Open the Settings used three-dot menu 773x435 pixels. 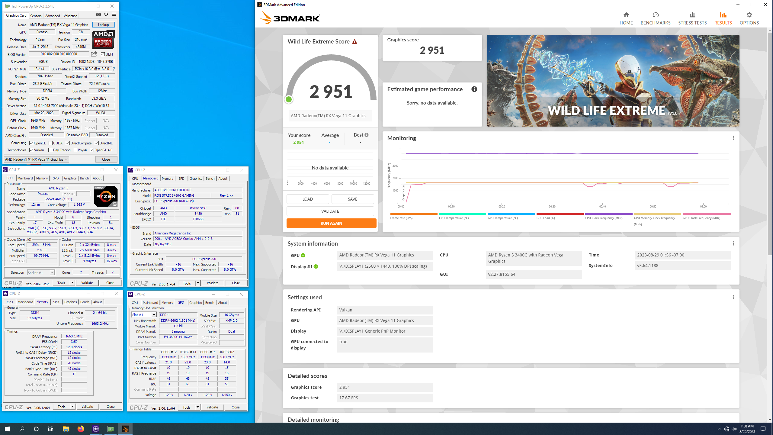click(733, 297)
